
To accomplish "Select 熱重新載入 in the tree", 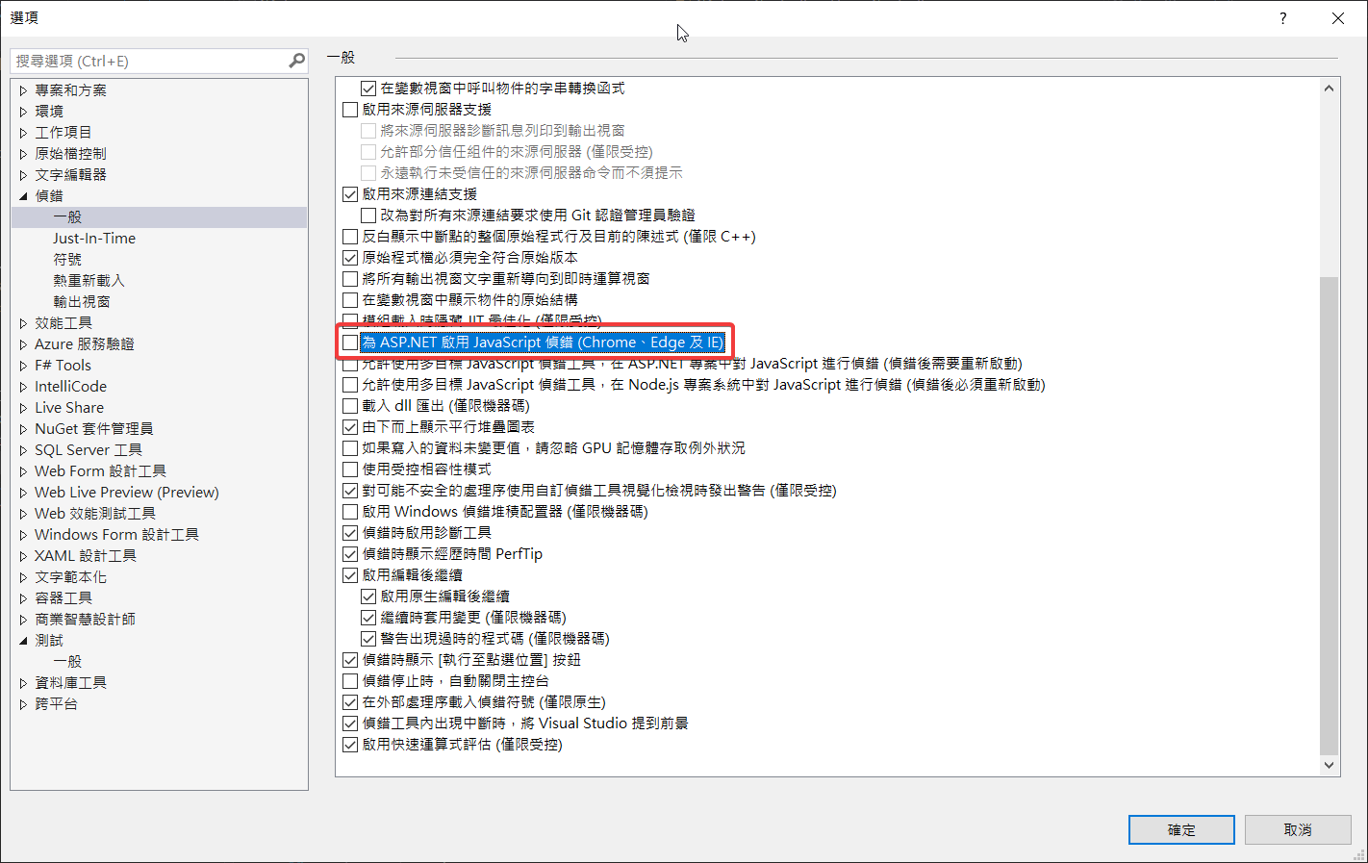I will (89, 281).
